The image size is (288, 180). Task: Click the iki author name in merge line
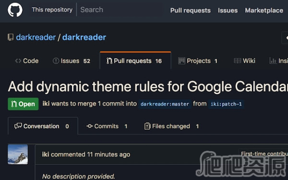pyautogui.click(x=46, y=104)
